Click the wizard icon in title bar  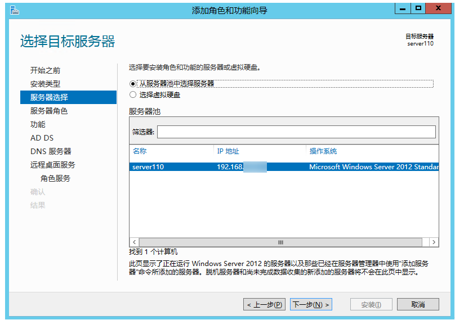click(x=14, y=10)
